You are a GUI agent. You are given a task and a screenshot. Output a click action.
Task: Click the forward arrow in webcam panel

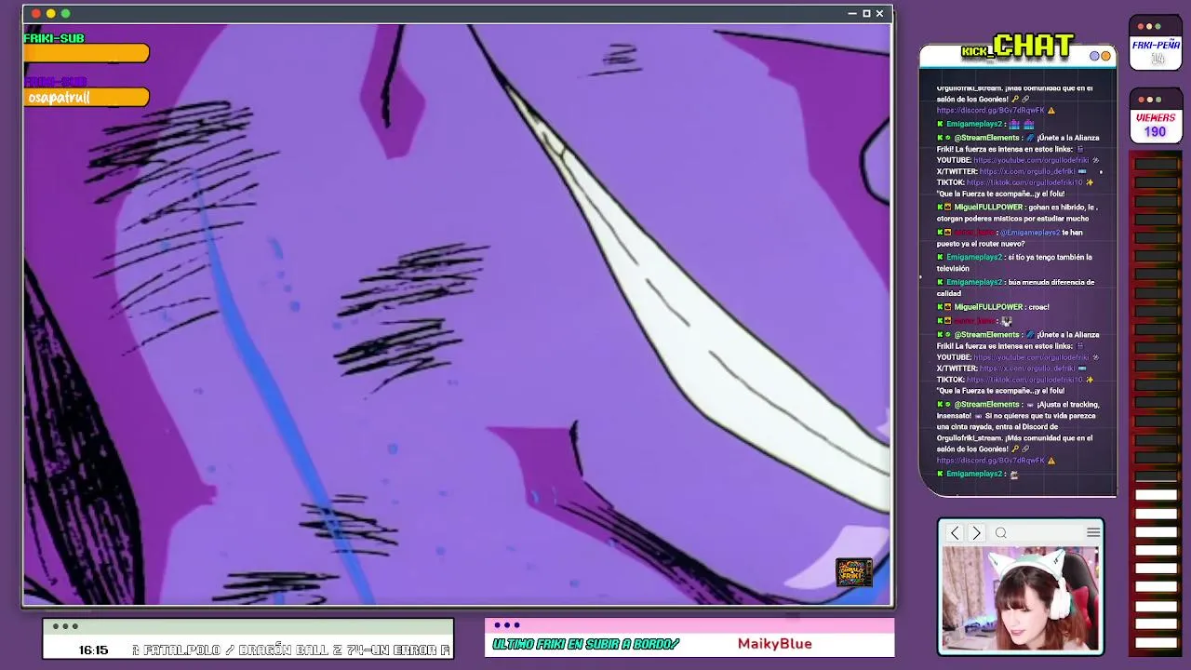(976, 533)
